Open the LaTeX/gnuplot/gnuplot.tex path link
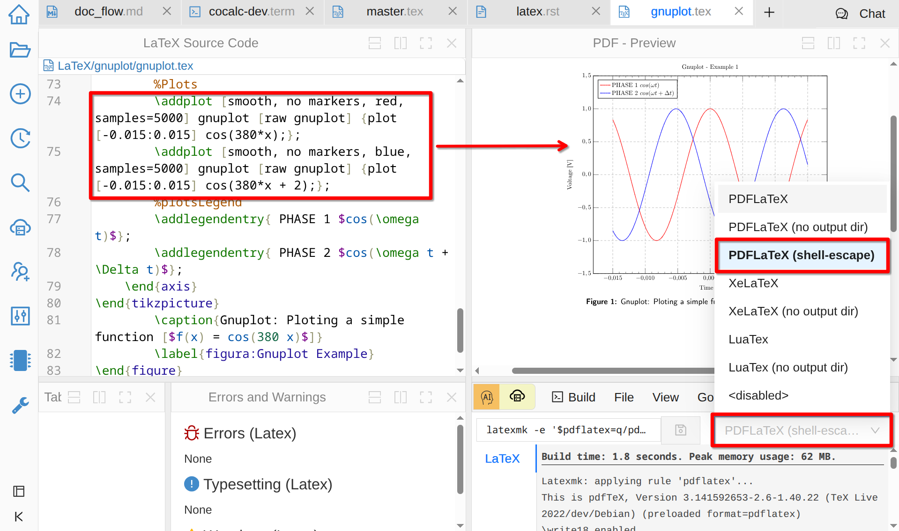 click(x=125, y=66)
